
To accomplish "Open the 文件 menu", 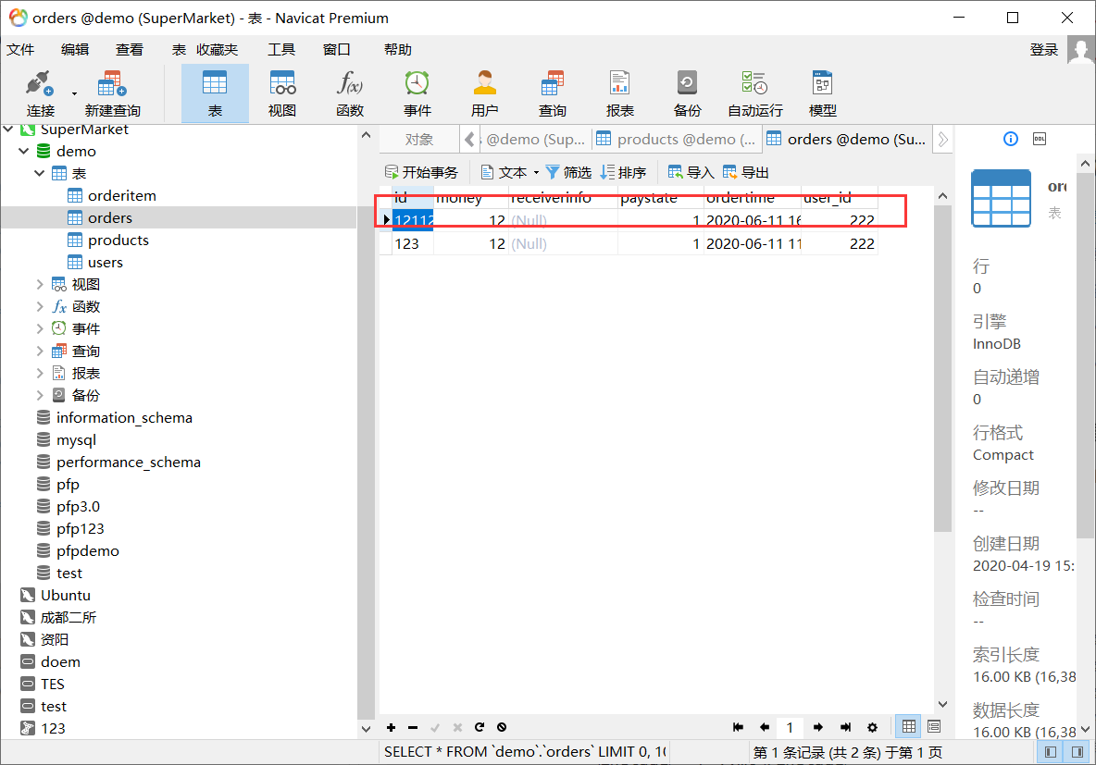I will (x=20, y=50).
